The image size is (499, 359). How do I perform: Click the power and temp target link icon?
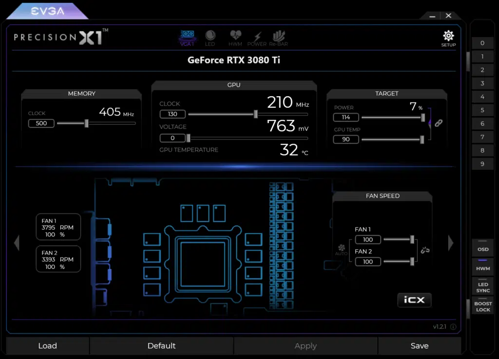pos(438,123)
